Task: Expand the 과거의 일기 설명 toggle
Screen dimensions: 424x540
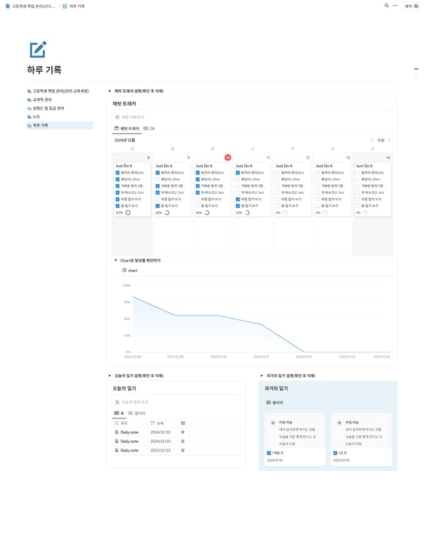Action: tap(262, 375)
